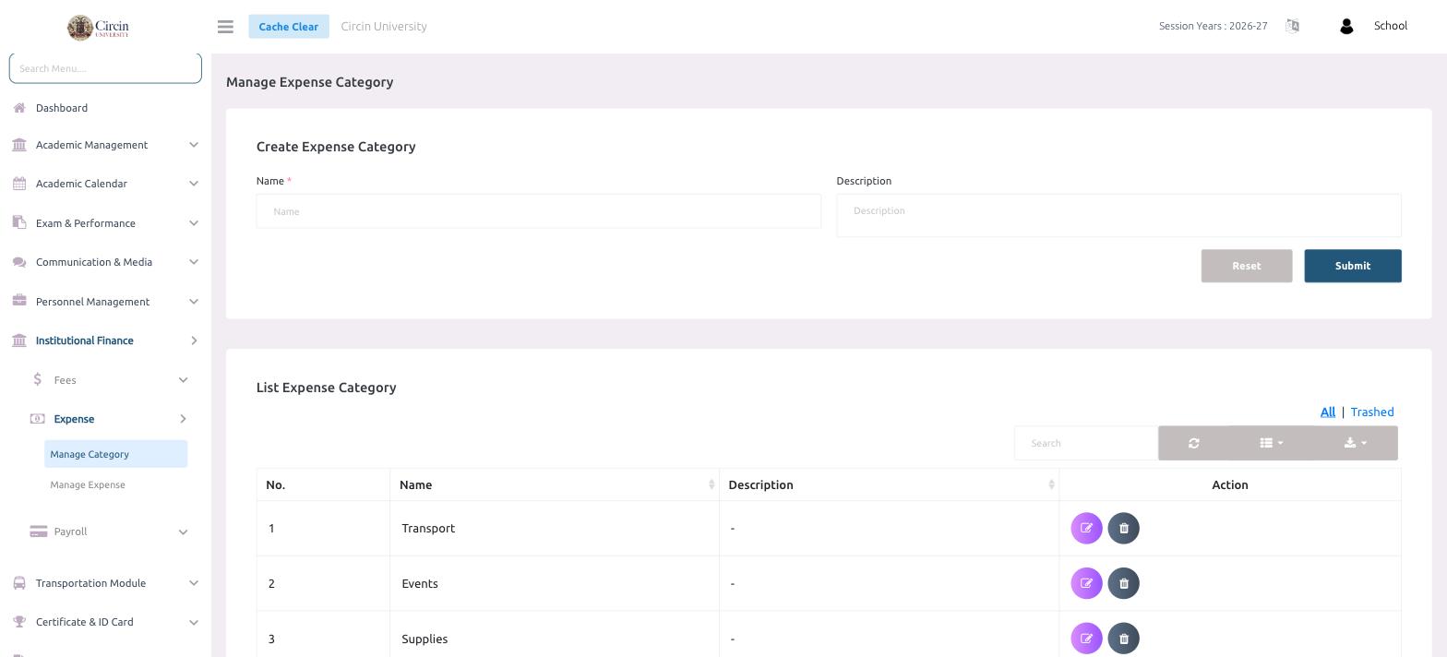Screen dimensions: 1447x657
Task: Open Dashboard from sidebar
Action: coord(62,108)
